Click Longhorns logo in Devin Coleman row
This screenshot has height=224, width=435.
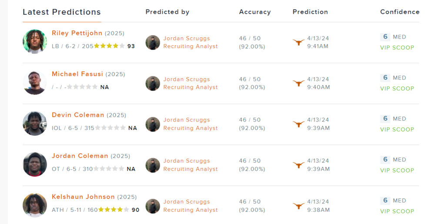(x=298, y=124)
